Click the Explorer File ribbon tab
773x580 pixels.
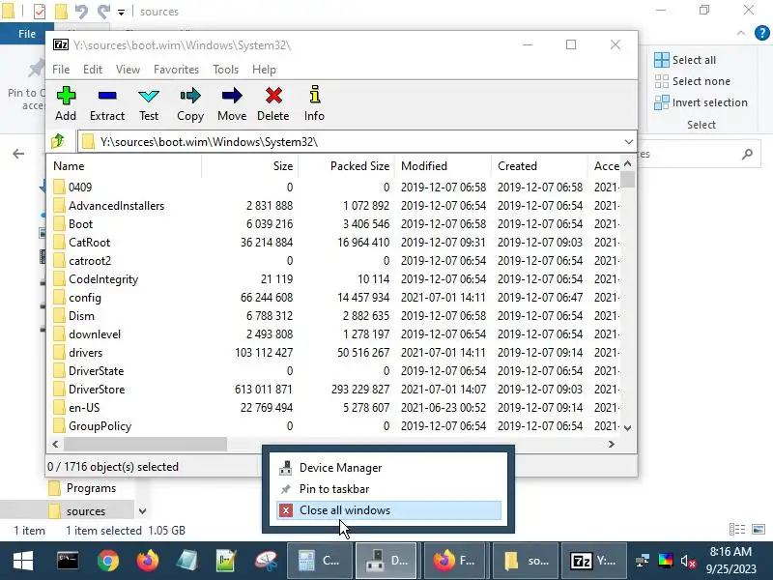pos(27,34)
